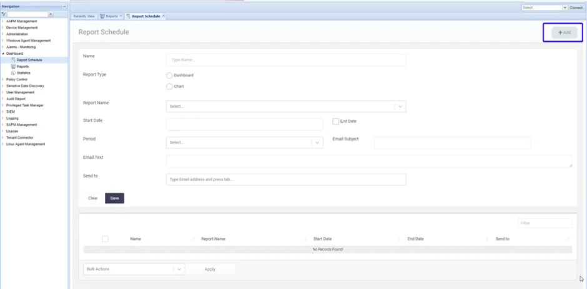Click the Connect button
The height and width of the screenshot is (289, 587).
click(x=576, y=7)
